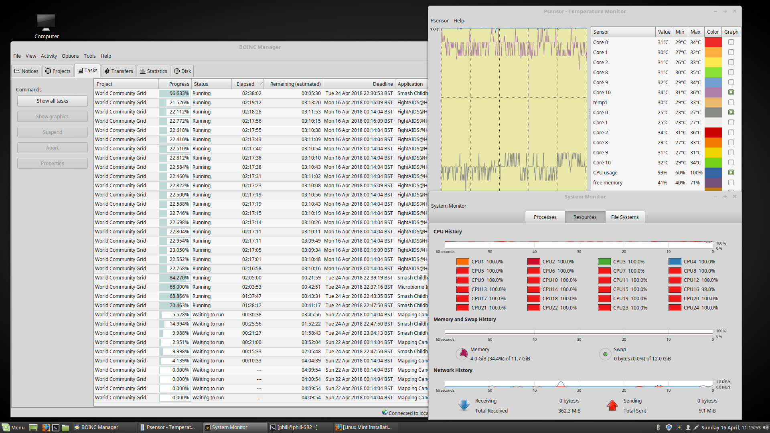The height and width of the screenshot is (433, 770).
Task: Select the task at 96.633% progress
Action: point(261,93)
